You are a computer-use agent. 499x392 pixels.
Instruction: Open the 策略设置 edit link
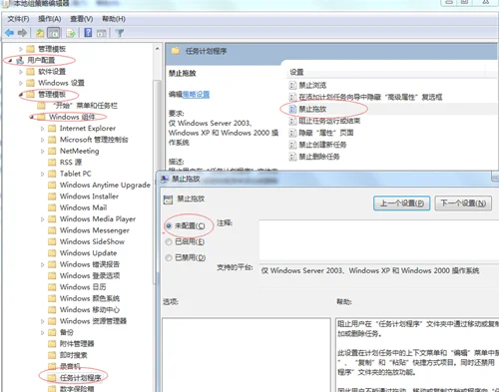point(196,95)
